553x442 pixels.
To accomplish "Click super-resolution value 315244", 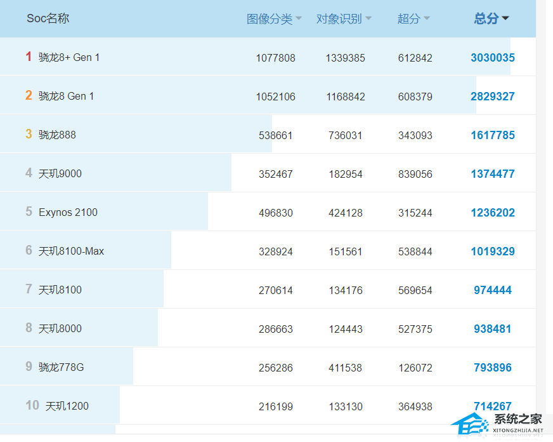I will [415, 213].
